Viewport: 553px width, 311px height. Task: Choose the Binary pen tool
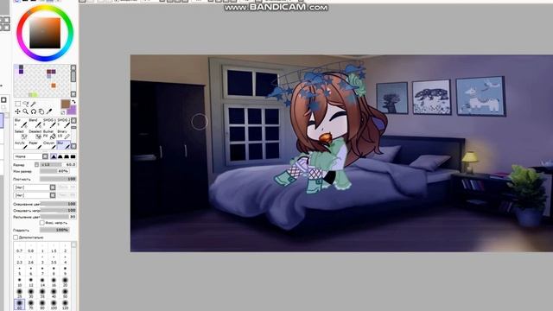(x=64, y=135)
